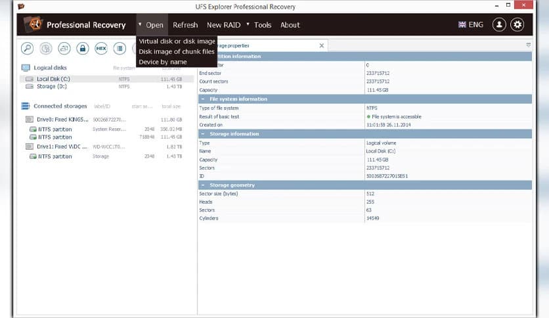Open the tab list dropdown arrow
This screenshot has height=318, width=549.
(x=528, y=45)
